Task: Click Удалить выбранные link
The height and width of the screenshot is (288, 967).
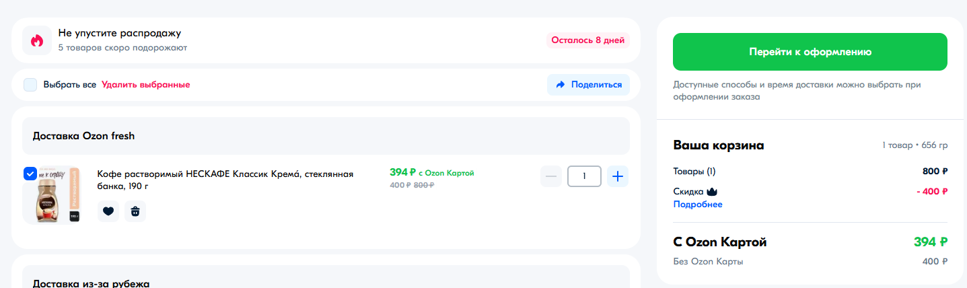Action: pos(146,85)
